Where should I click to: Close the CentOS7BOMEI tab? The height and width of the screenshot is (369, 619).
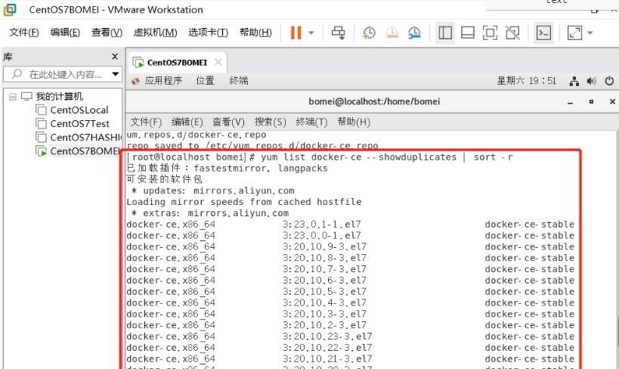coord(218,62)
